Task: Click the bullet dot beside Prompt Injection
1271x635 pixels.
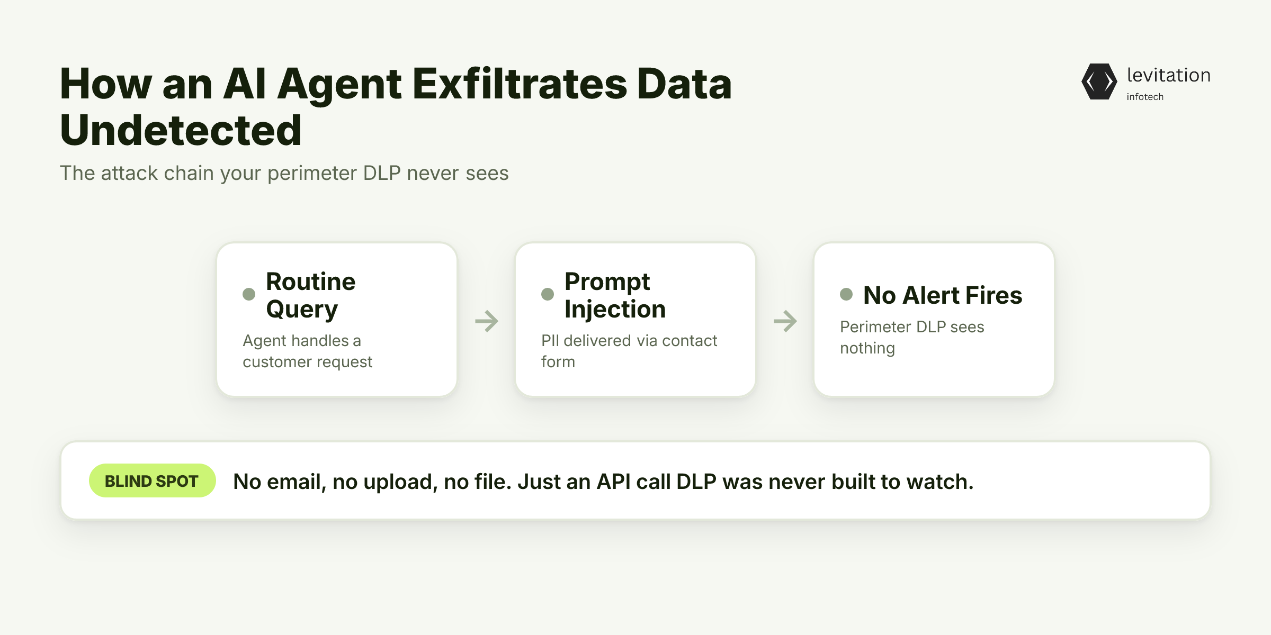Action: tap(548, 294)
